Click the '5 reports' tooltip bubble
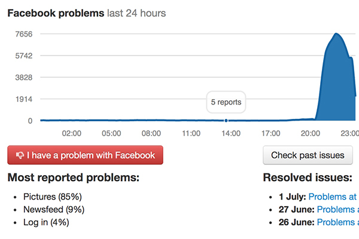Screen dimensions: 359x239 point(226,102)
